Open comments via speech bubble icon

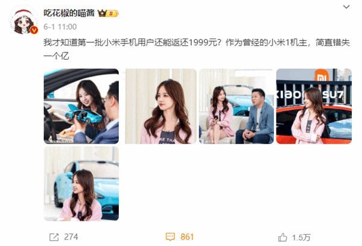pyautogui.click(x=170, y=237)
